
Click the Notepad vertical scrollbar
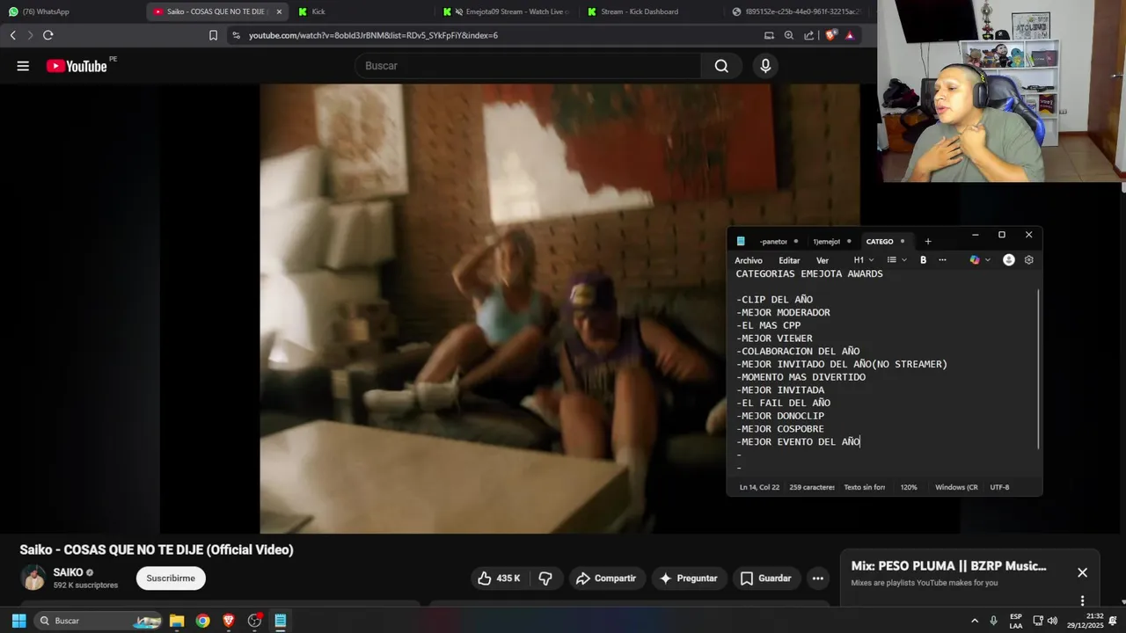(1039, 369)
